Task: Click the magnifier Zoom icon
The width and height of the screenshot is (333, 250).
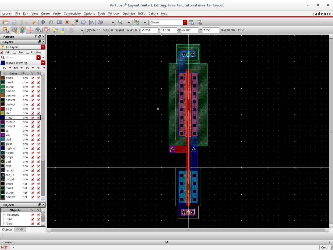Action: [120, 22]
